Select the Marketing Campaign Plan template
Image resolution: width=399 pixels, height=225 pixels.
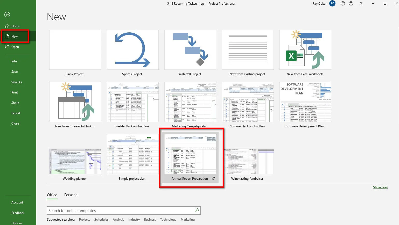point(190,102)
